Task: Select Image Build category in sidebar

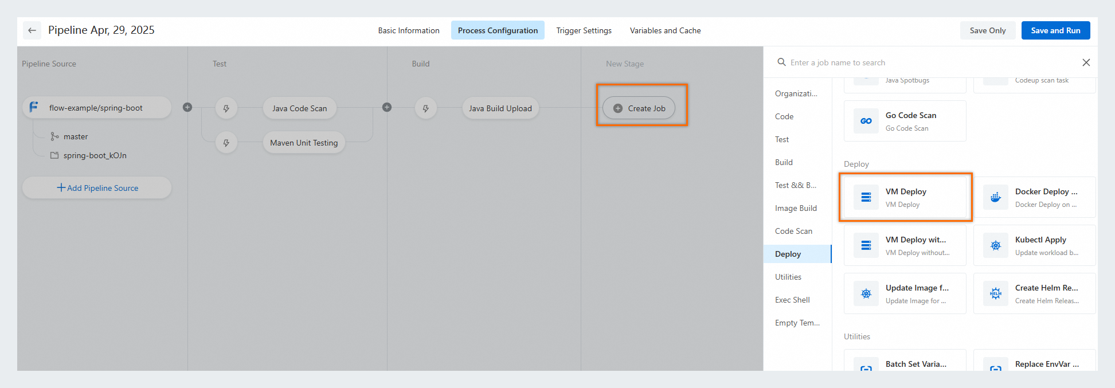Action: [797, 208]
